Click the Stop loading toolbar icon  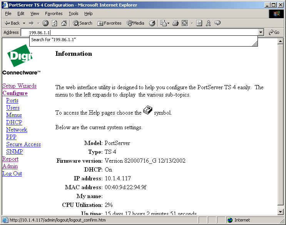tap(45, 23)
